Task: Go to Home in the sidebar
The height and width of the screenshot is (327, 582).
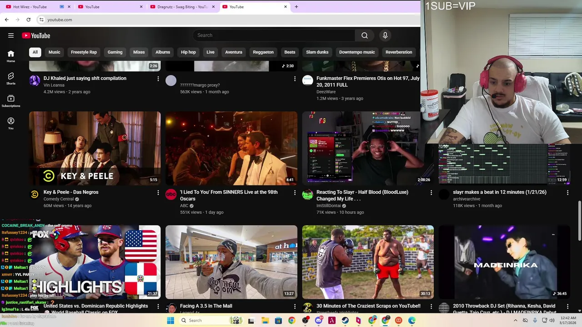Action: coord(11,56)
